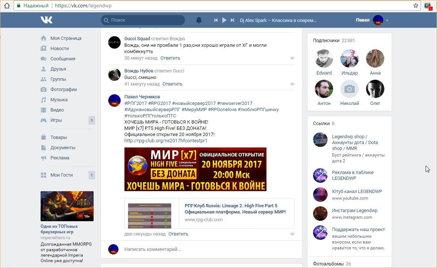Click the Музыка note icon
437x268 pixels.
[x=44, y=100]
